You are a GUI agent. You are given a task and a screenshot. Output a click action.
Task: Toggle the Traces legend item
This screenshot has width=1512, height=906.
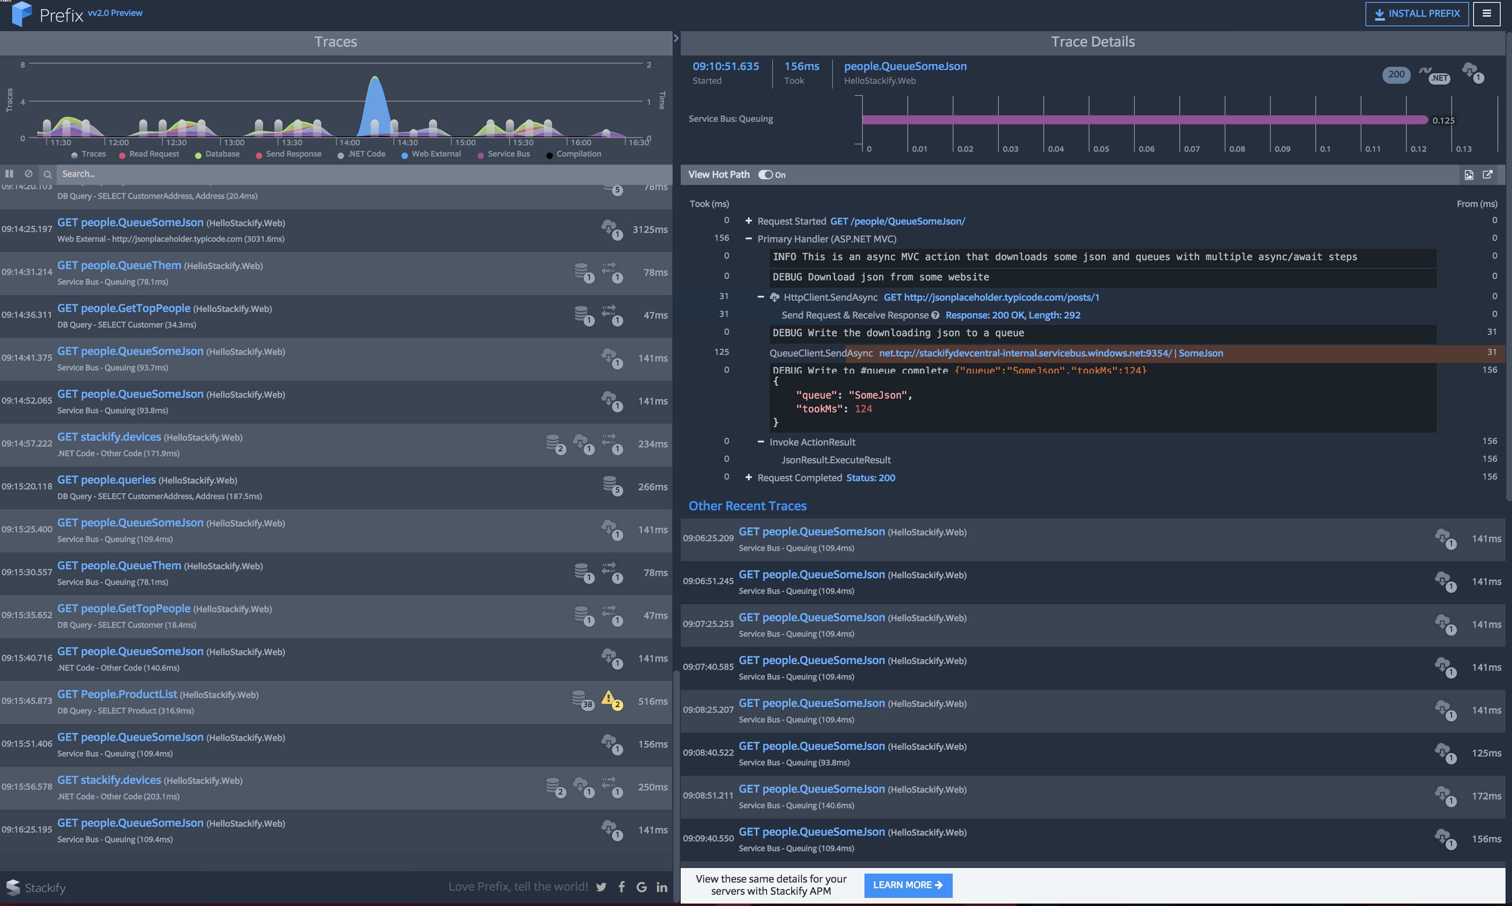pyautogui.click(x=88, y=154)
